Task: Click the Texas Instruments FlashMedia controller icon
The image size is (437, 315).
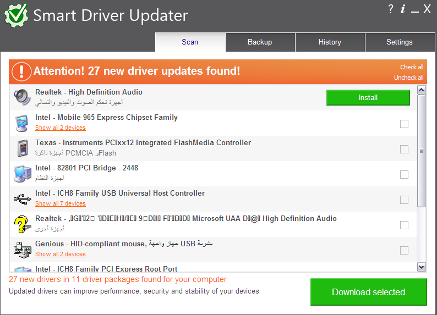Action: click(23, 148)
